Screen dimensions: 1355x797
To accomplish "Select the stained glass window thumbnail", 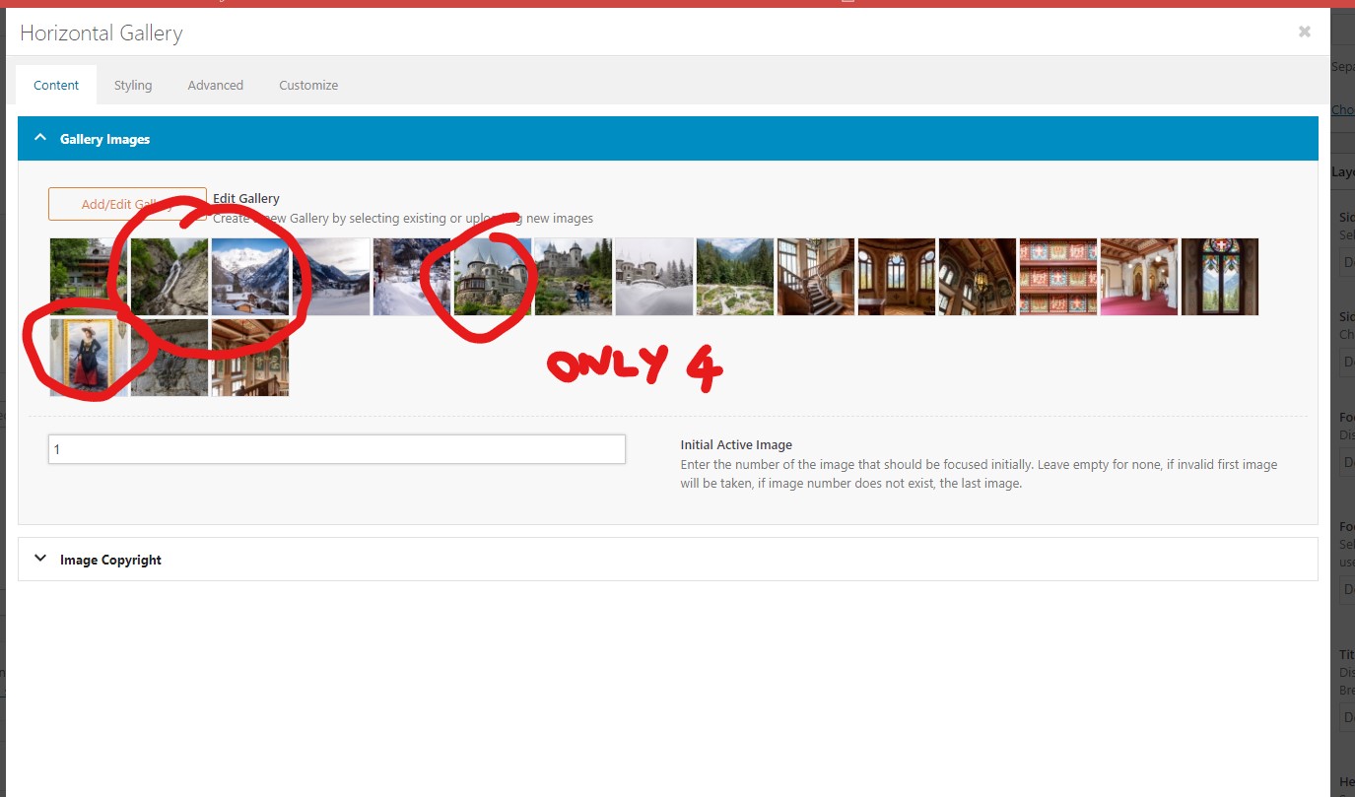I will point(1220,277).
